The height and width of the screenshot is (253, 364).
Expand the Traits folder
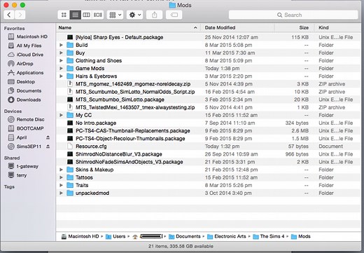(x=61, y=185)
